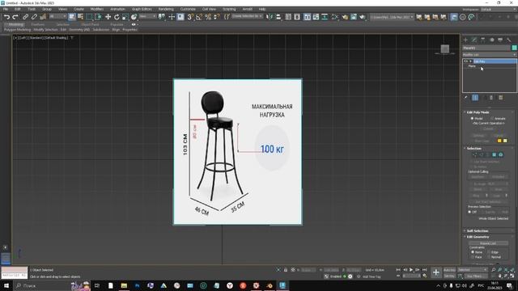
Task: Open the Motion panel icon
Action: click(x=492, y=40)
